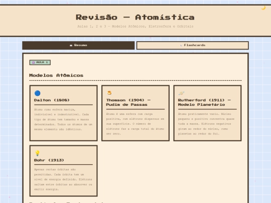Select the Rutherford (1911) – Modelo Planetário heading
The width and height of the screenshot is (271, 203).
coord(204,102)
